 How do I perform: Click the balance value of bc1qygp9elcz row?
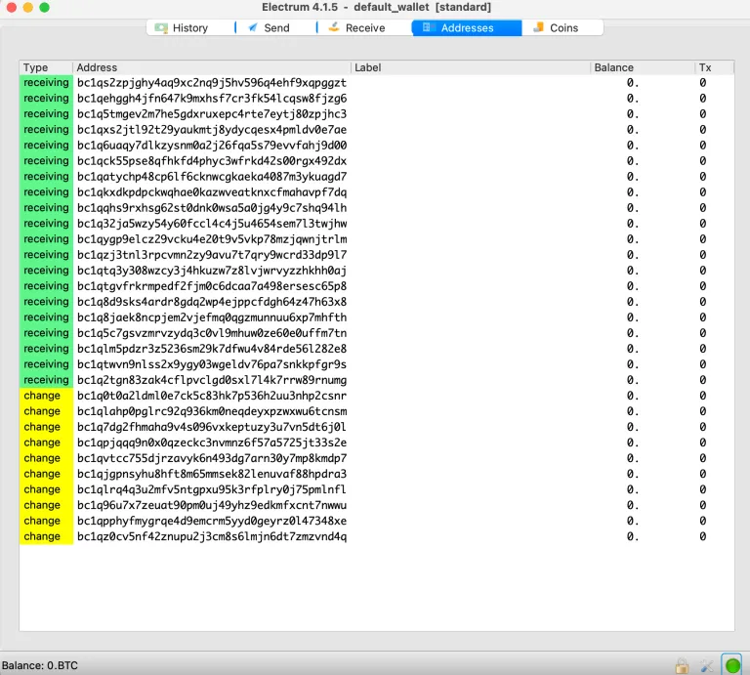633,239
